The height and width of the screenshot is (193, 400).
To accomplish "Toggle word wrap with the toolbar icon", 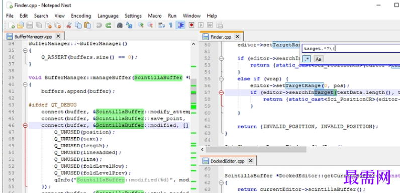I will click(161, 25).
